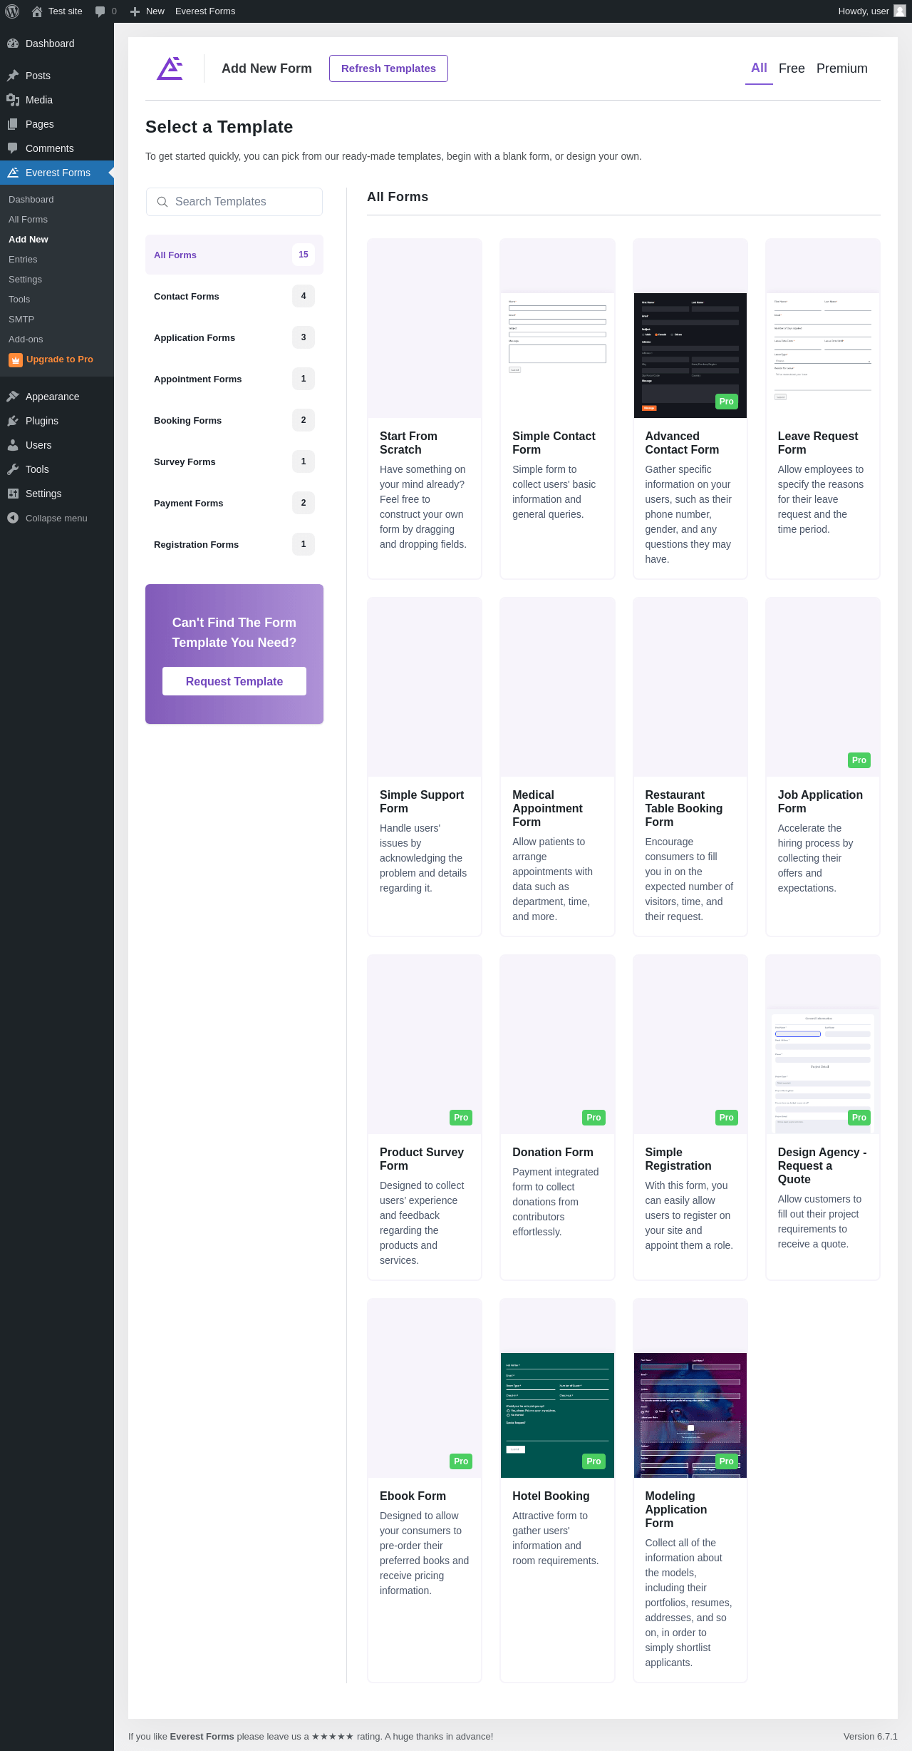Click the Settings sliders icon
912x1751 pixels.
click(x=13, y=494)
